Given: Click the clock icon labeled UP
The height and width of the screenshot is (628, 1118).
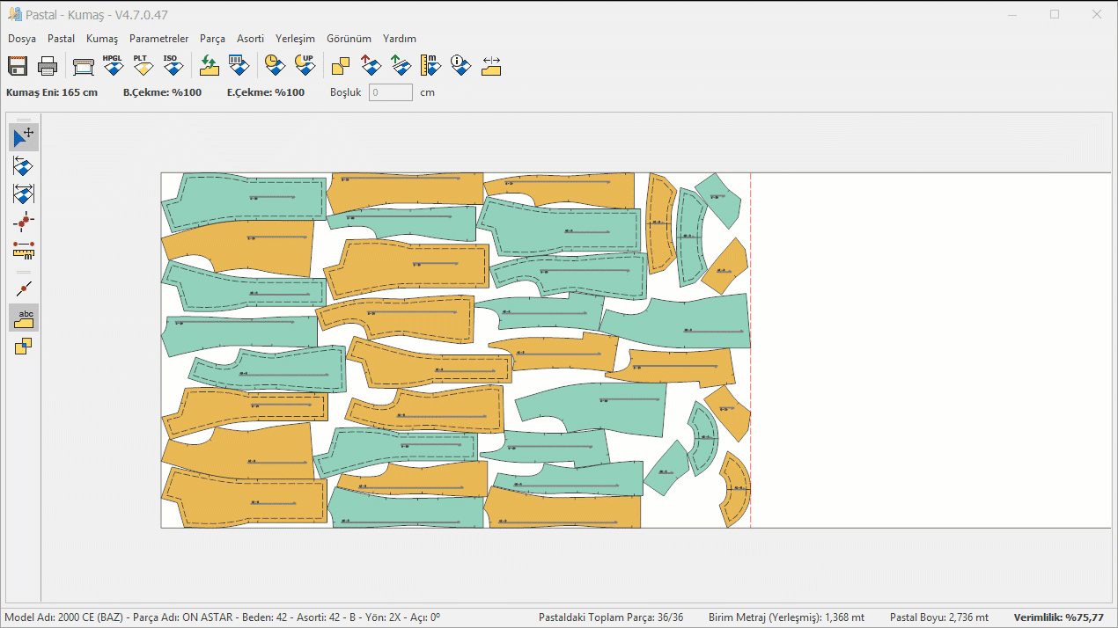Looking at the screenshot, I should pyautogui.click(x=305, y=65).
